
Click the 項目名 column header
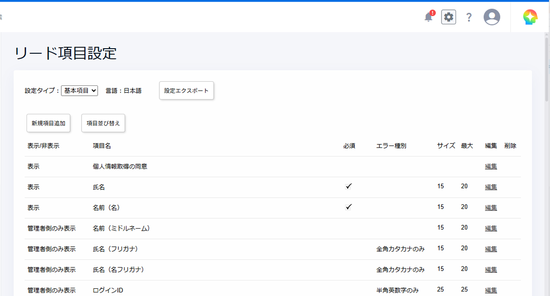point(102,146)
